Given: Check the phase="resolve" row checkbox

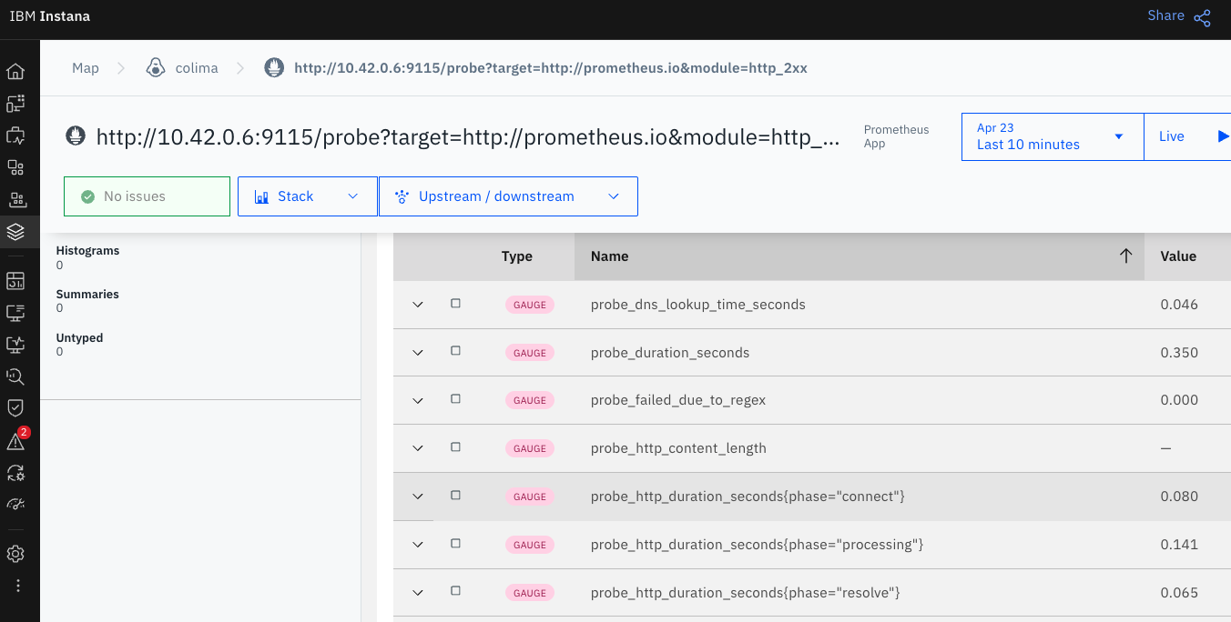Looking at the screenshot, I should pyautogui.click(x=456, y=592).
